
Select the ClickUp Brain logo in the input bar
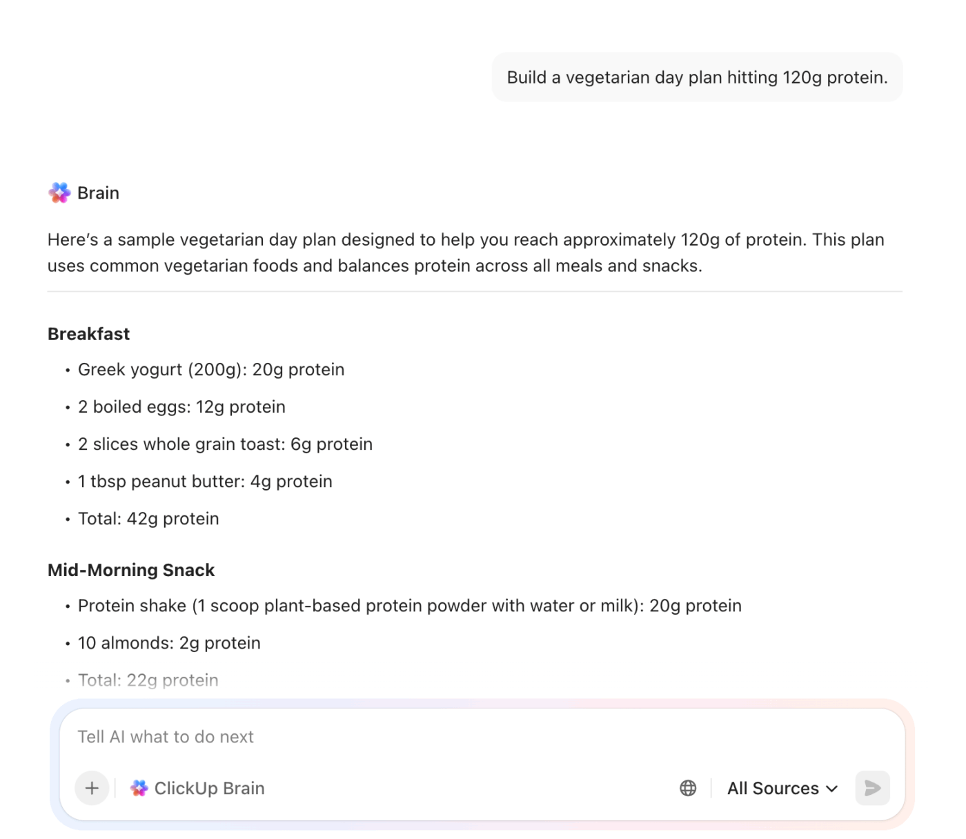139,787
